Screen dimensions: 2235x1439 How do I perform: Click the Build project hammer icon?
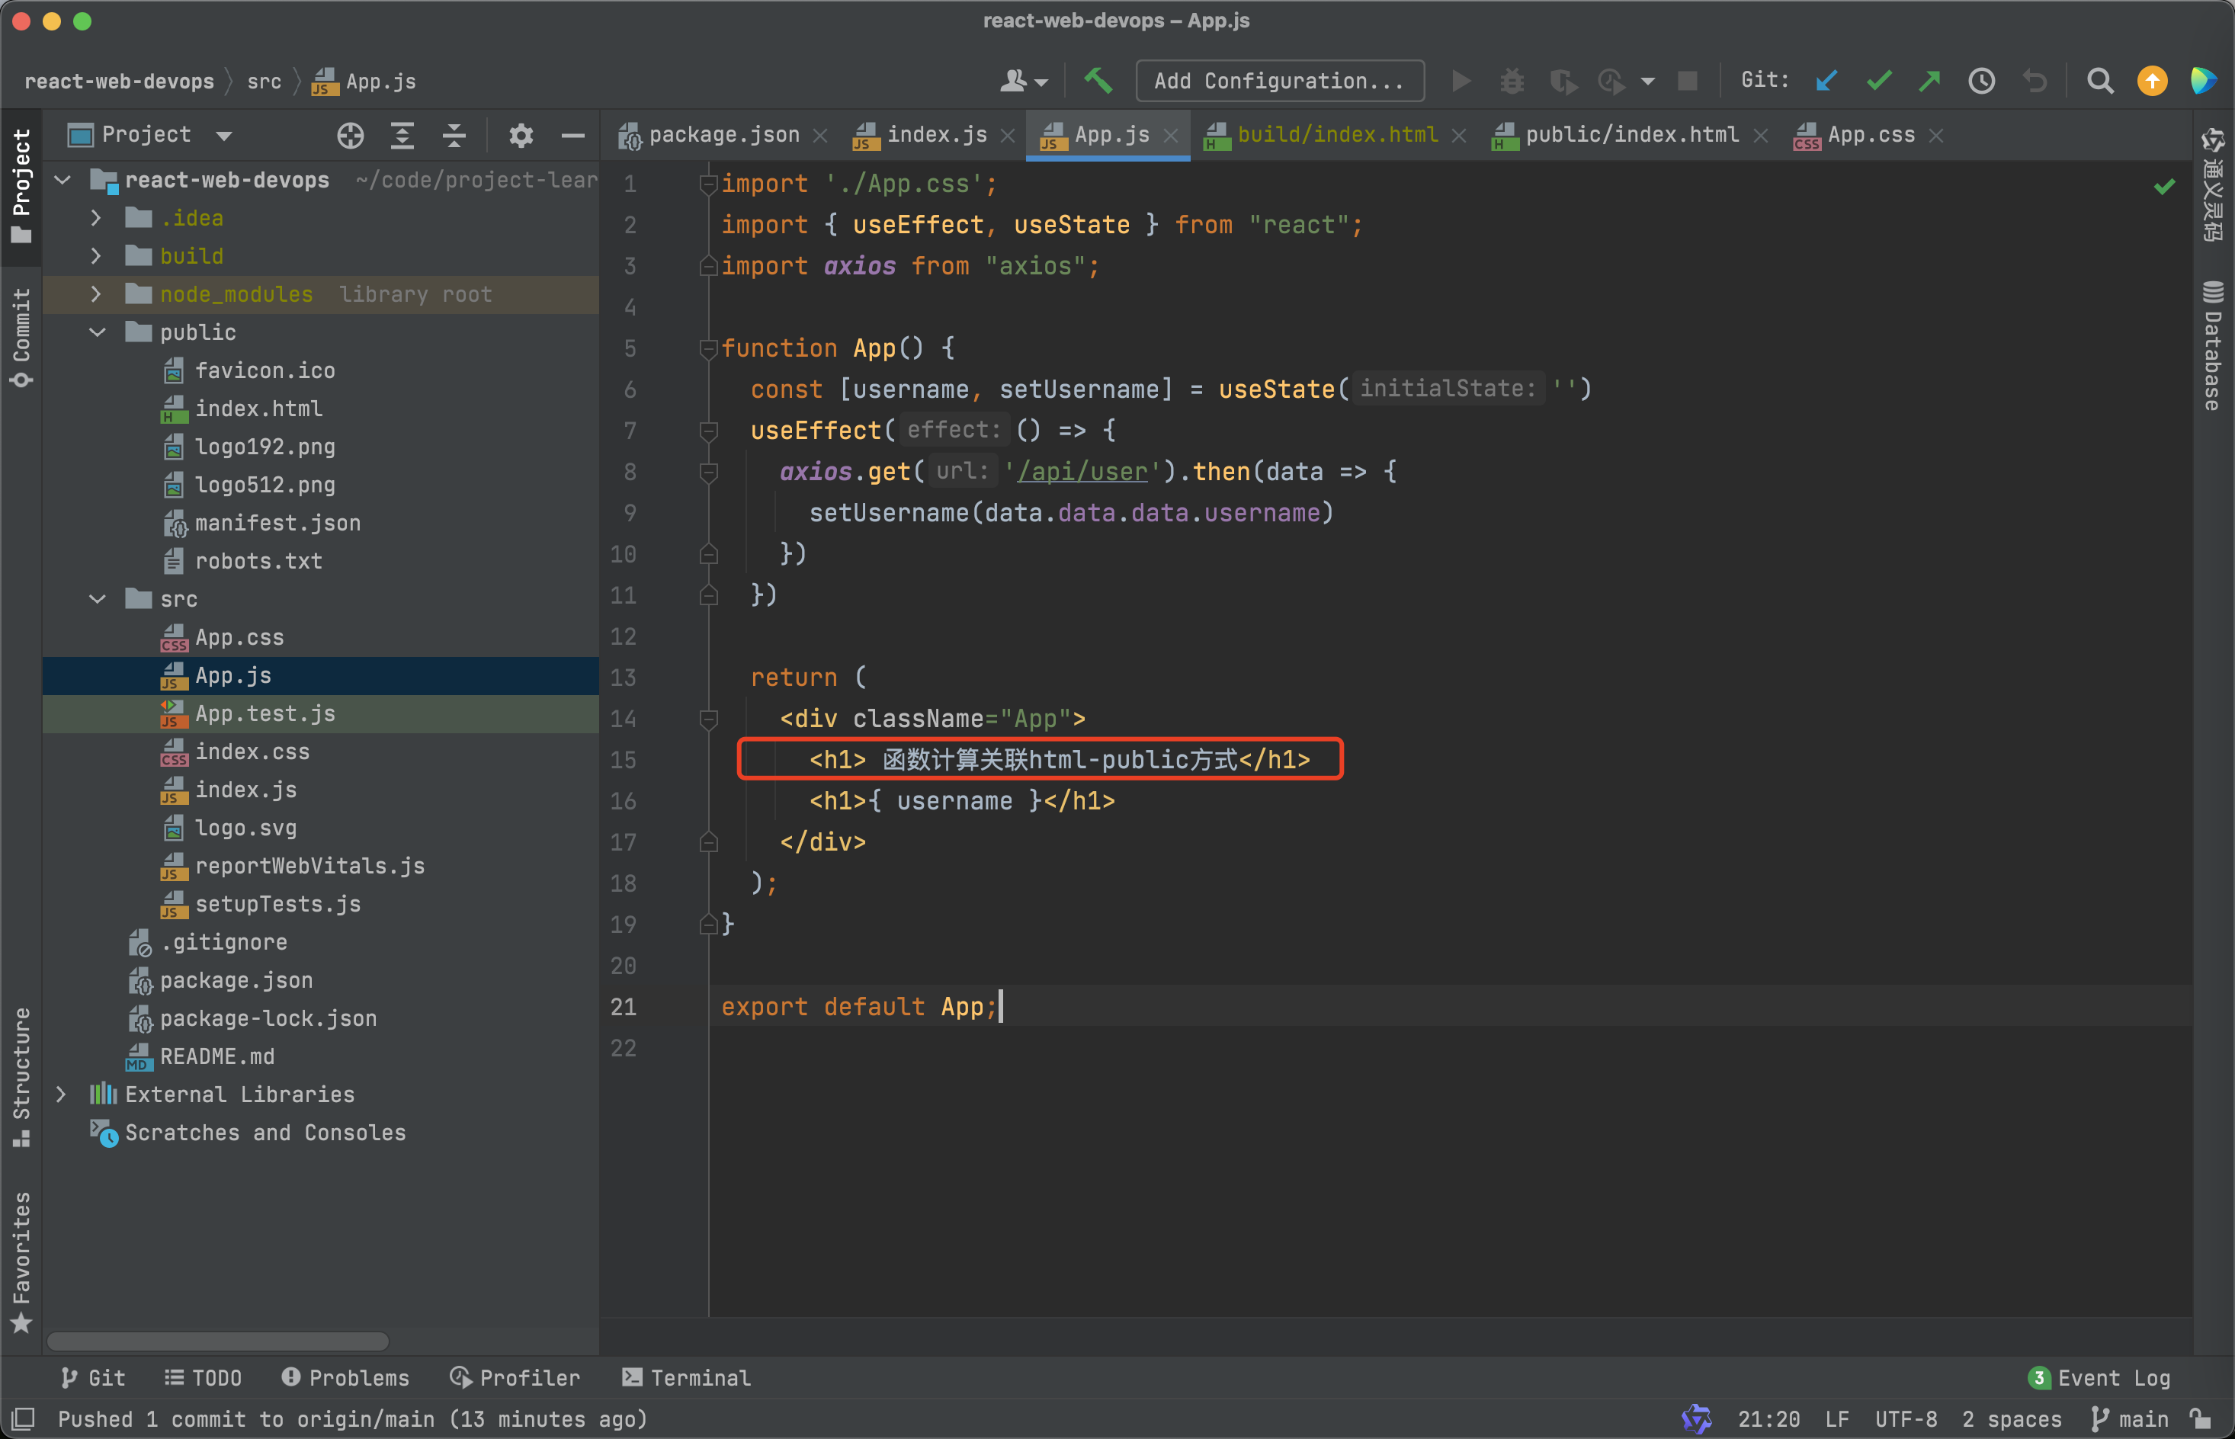1098,82
